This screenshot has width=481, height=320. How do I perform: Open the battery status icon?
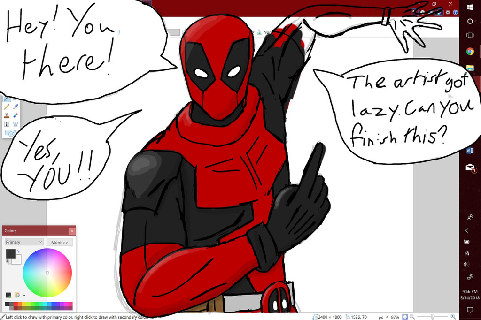pyautogui.click(x=466, y=242)
